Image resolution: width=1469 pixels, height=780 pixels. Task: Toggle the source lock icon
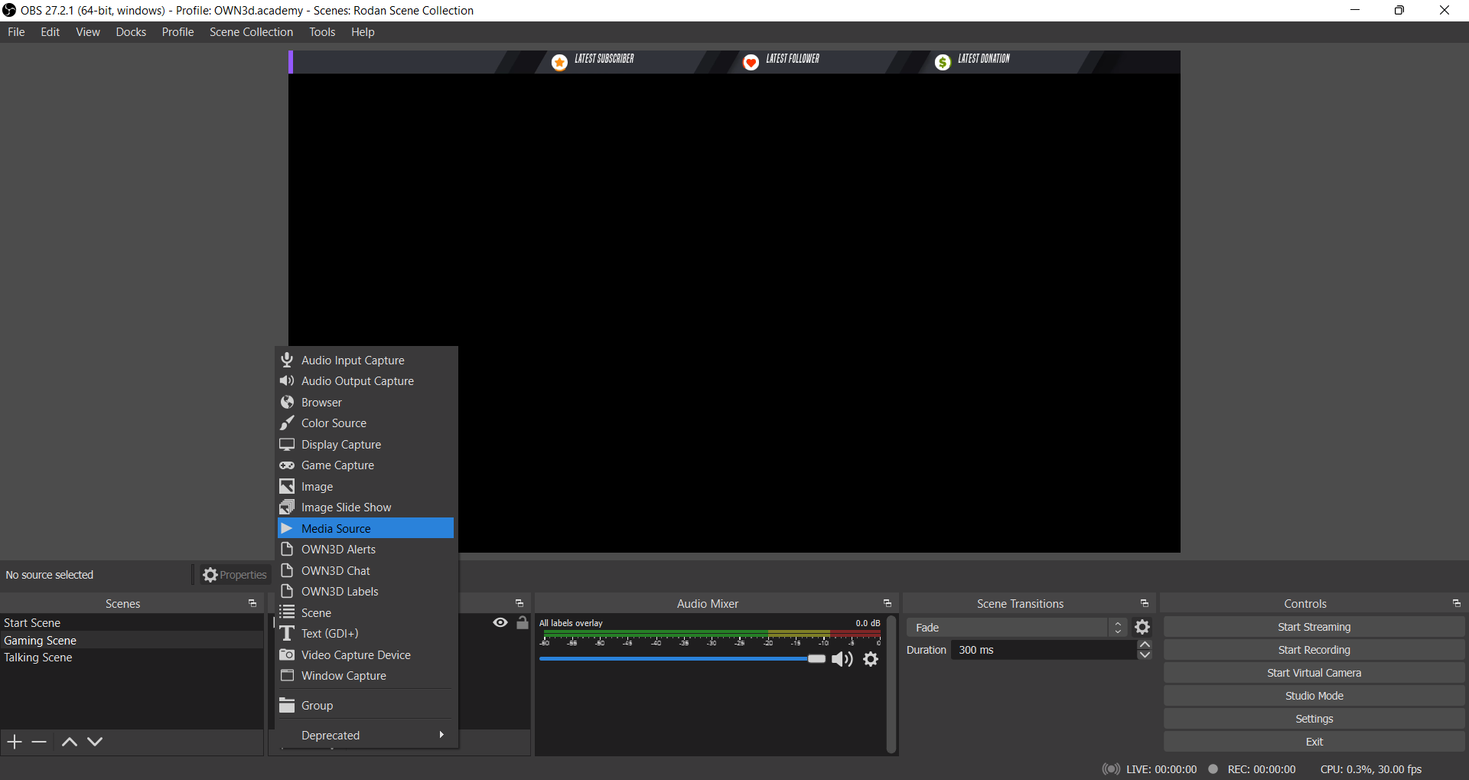[x=523, y=623]
